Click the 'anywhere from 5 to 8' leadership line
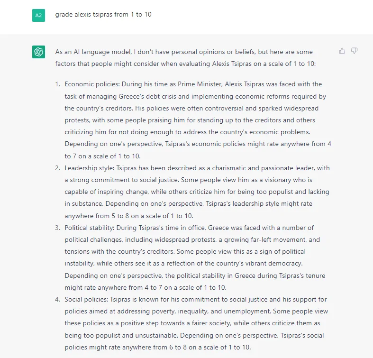Screen dimensions: 373x358 (x=129, y=216)
